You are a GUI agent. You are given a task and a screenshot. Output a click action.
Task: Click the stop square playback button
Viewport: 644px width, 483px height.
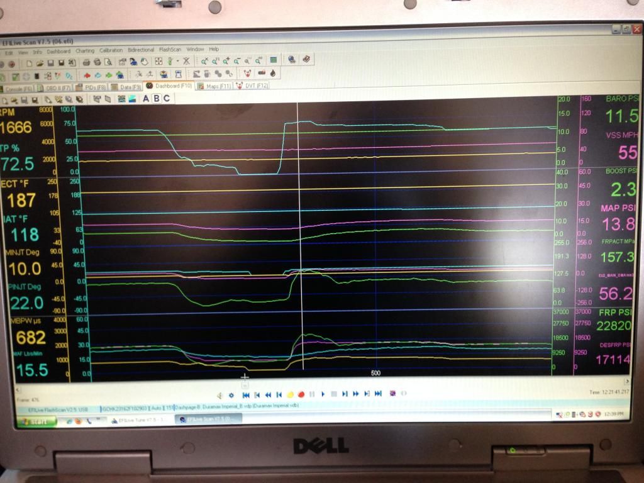[x=334, y=394]
